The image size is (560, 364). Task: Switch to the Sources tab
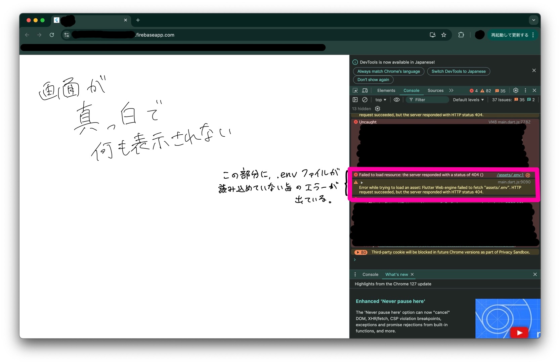click(435, 91)
